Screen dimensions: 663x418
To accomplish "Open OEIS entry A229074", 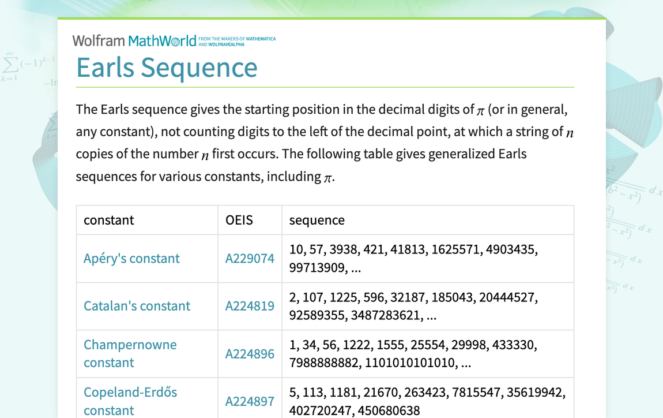I will (250, 259).
